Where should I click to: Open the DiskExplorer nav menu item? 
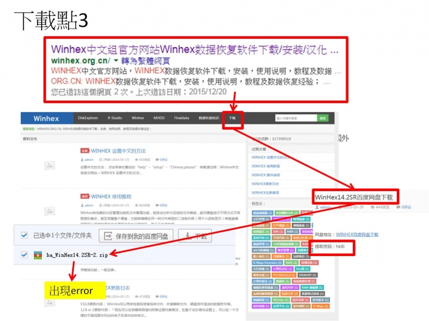(x=88, y=118)
